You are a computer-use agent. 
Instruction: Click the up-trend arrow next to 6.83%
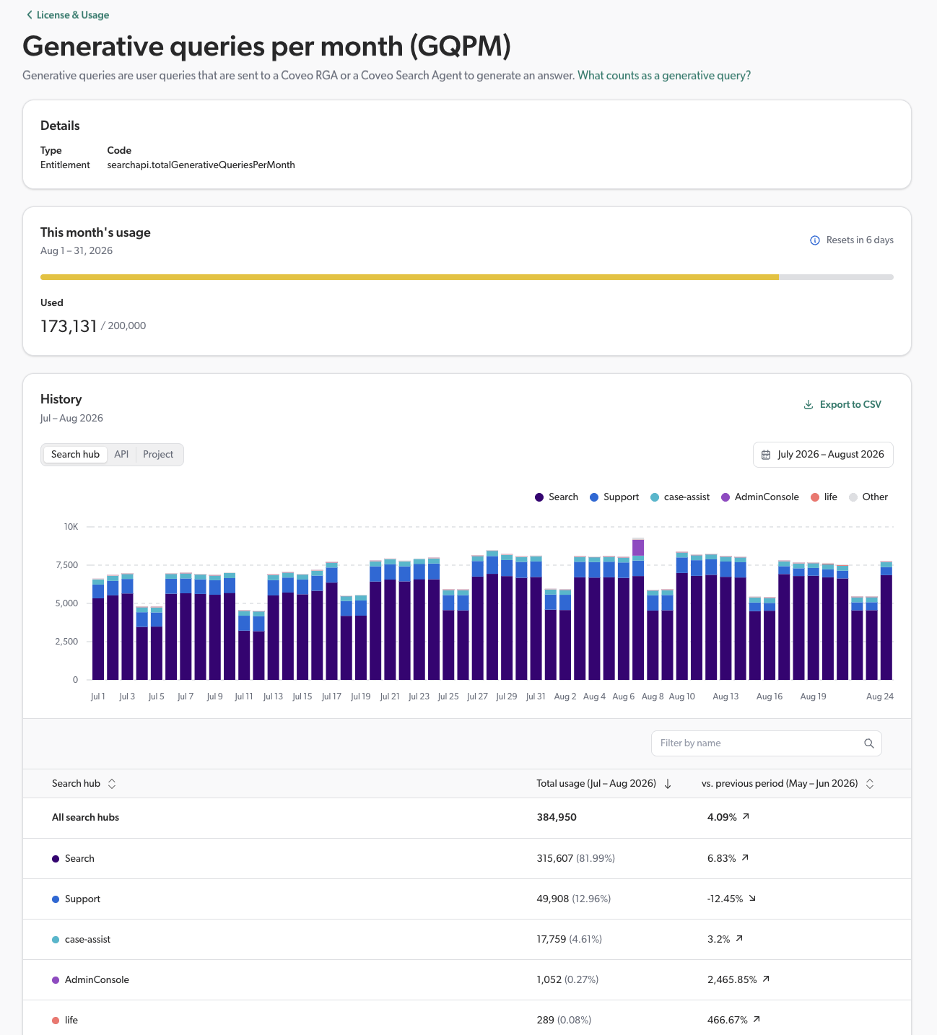coord(745,858)
